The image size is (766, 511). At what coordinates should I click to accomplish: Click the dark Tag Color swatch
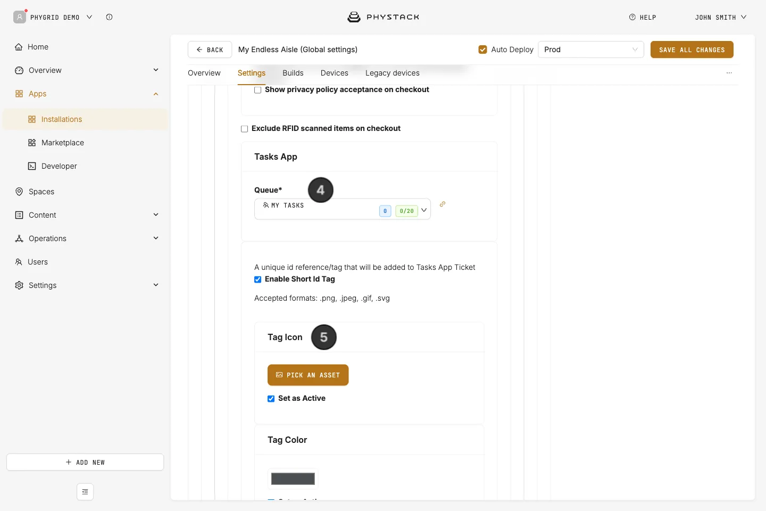coord(293,479)
